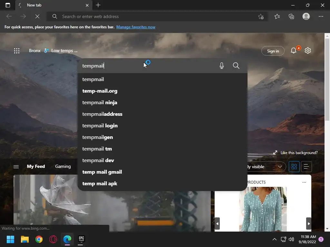Click the Sign in button

pyautogui.click(x=273, y=51)
